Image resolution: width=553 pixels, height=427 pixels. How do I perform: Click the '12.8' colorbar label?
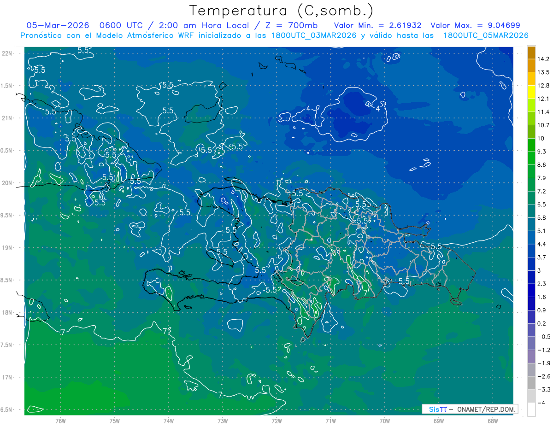pyautogui.click(x=544, y=86)
